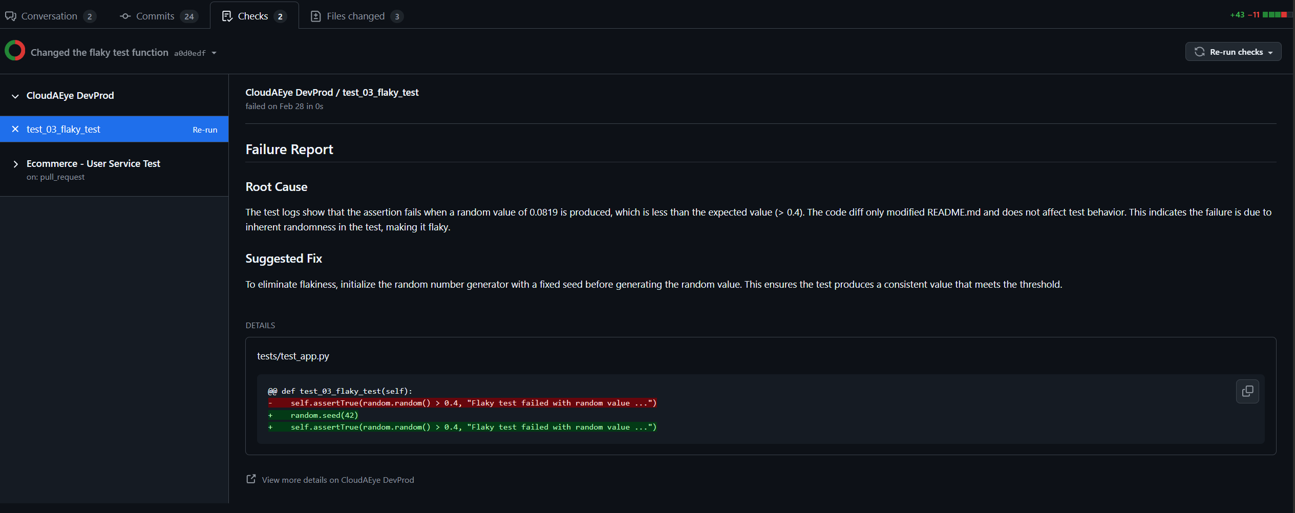Click the red-green check status circle
1295x513 pixels.
(x=15, y=51)
